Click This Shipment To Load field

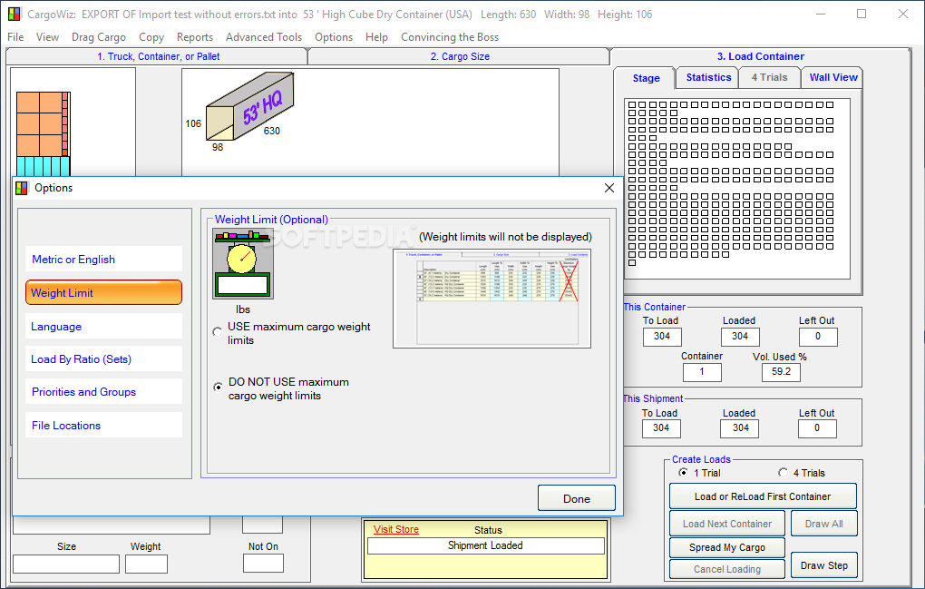[661, 428]
